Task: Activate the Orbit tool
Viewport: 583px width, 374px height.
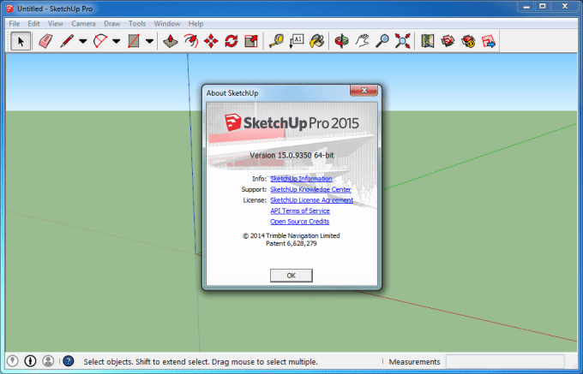Action: pos(341,41)
